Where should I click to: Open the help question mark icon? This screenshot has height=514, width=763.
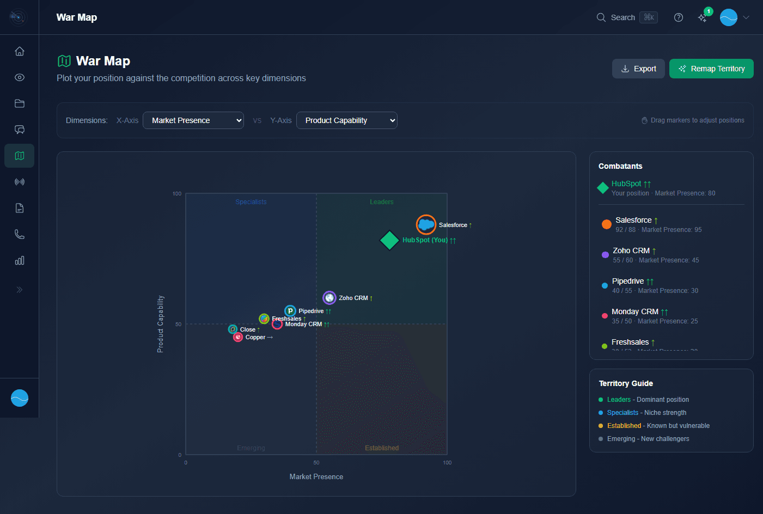coord(679,17)
